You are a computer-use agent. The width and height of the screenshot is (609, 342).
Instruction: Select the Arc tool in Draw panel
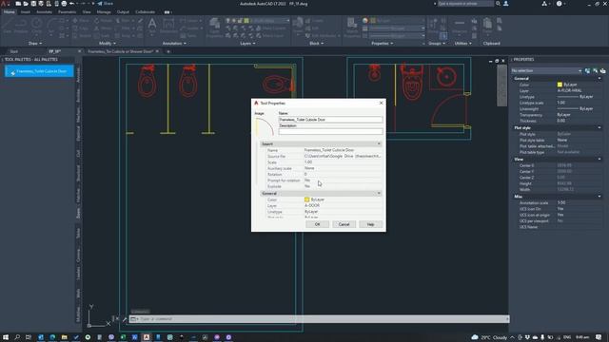(x=51, y=26)
